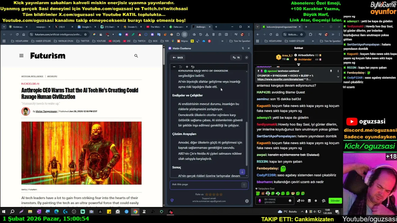397x223 pixels.
Task: Collapse leaderboard arrow below Area_5_1
Action: tap(298, 64)
